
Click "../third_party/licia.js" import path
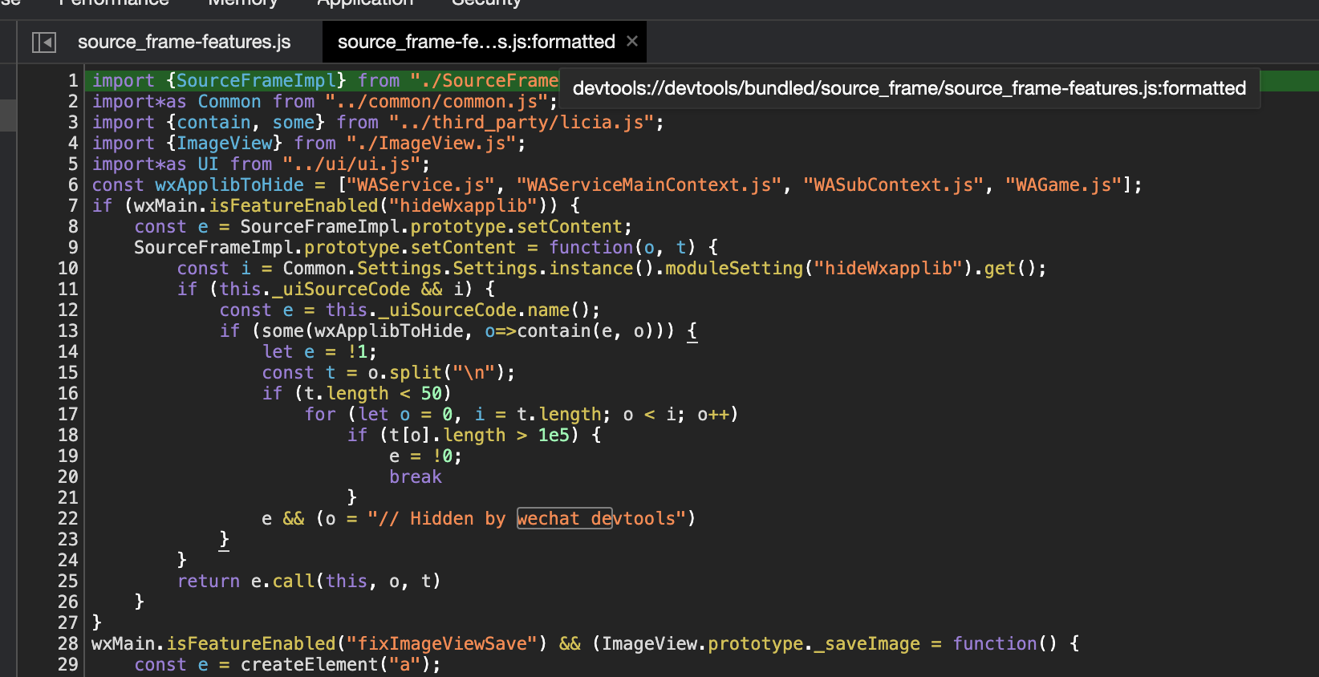pyautogui.click(x=522, y=122)
